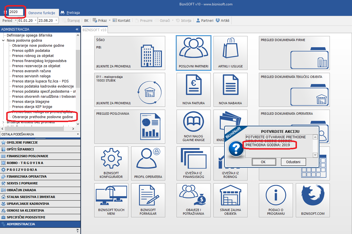352x234 pixels.
Task: Click the ŠIŠKO company tile
Action: pyautogui.click(x=130, y=53)
